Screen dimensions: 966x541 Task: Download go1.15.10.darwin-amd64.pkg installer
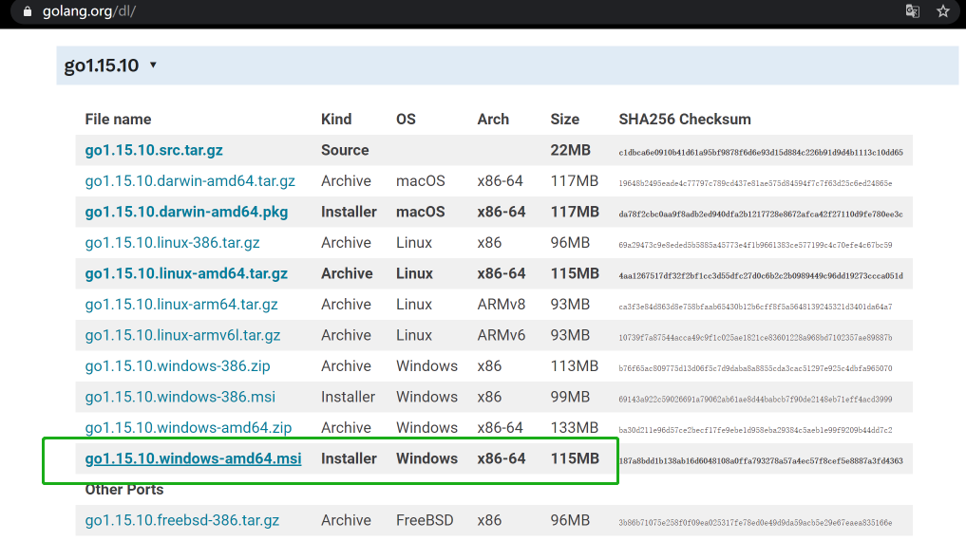click(x=186, y=212)
